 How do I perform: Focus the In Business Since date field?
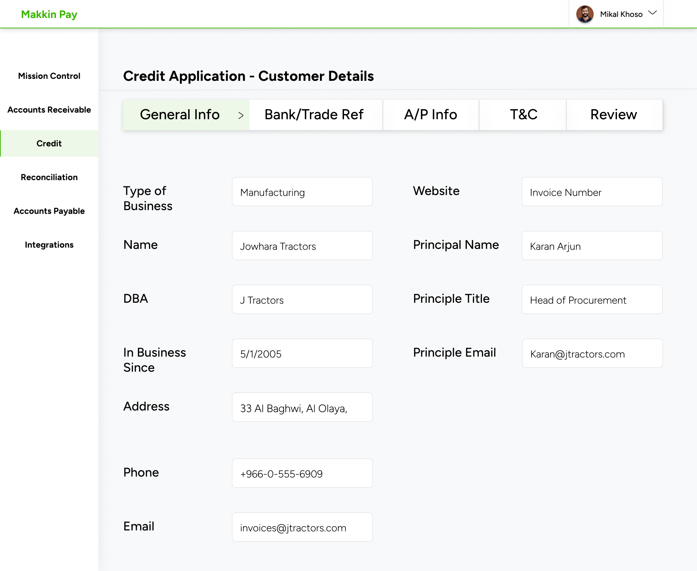pyautogui.click(x=302, y=353)
